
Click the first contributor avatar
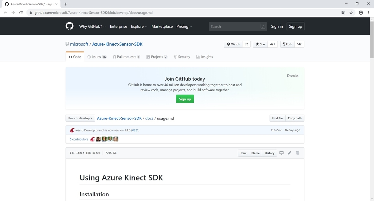point(92,139)
